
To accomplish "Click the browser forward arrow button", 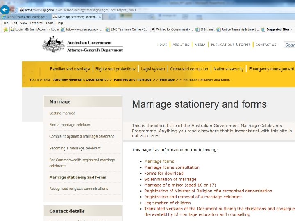I will [x=13, y=9].
